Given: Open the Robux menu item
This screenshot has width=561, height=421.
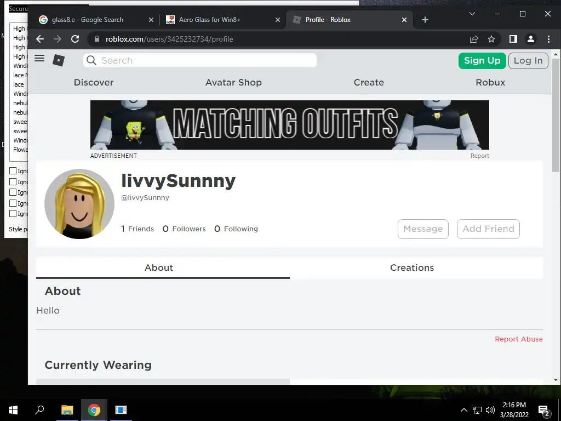Looking at the screenshot, I should click(490, 82).
